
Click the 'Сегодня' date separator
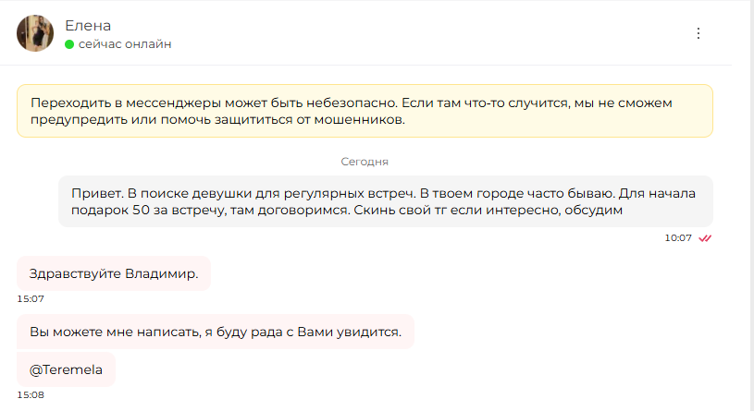pos(365,162)
